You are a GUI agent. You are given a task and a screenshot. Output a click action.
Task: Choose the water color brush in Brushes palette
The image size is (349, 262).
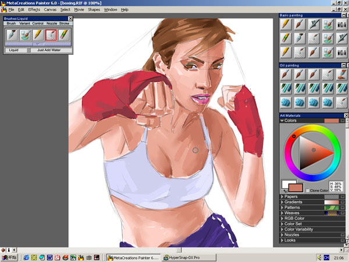pos(25,36)
